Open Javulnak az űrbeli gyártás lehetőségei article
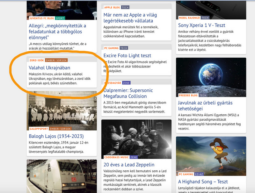Screen dimensions: 255x193 (205, 106)
